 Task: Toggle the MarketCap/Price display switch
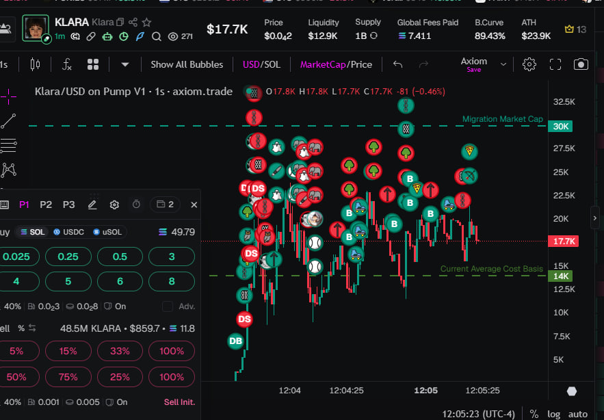pos(336,64)
